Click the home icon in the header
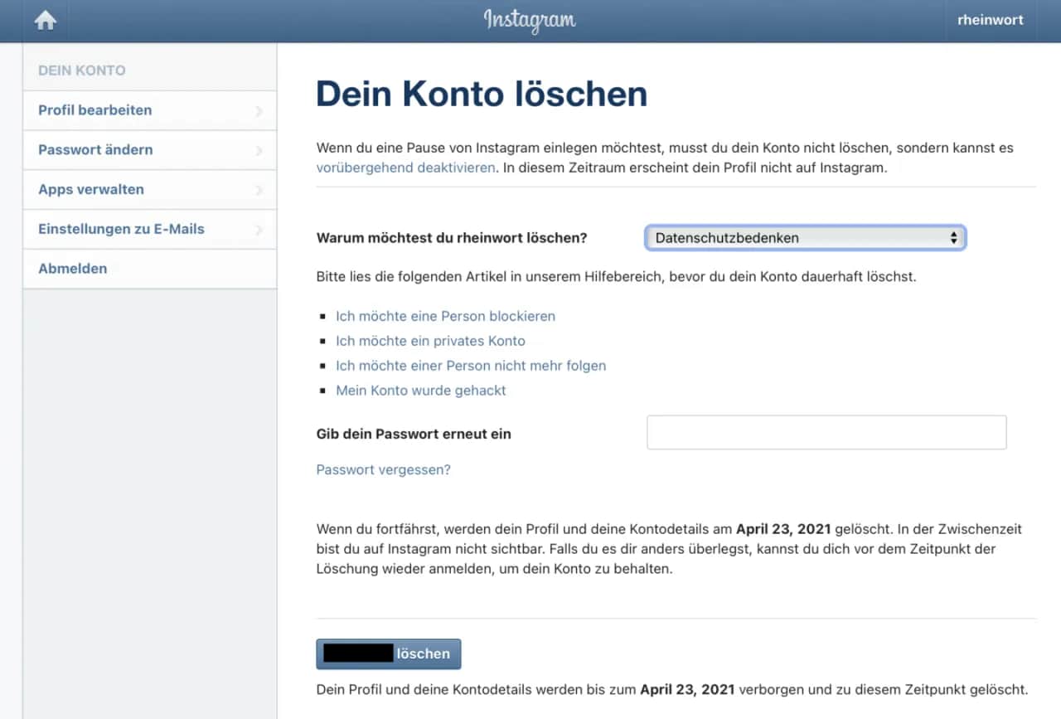The width and height of the screenshot is (1061, 719). (44, 20)
